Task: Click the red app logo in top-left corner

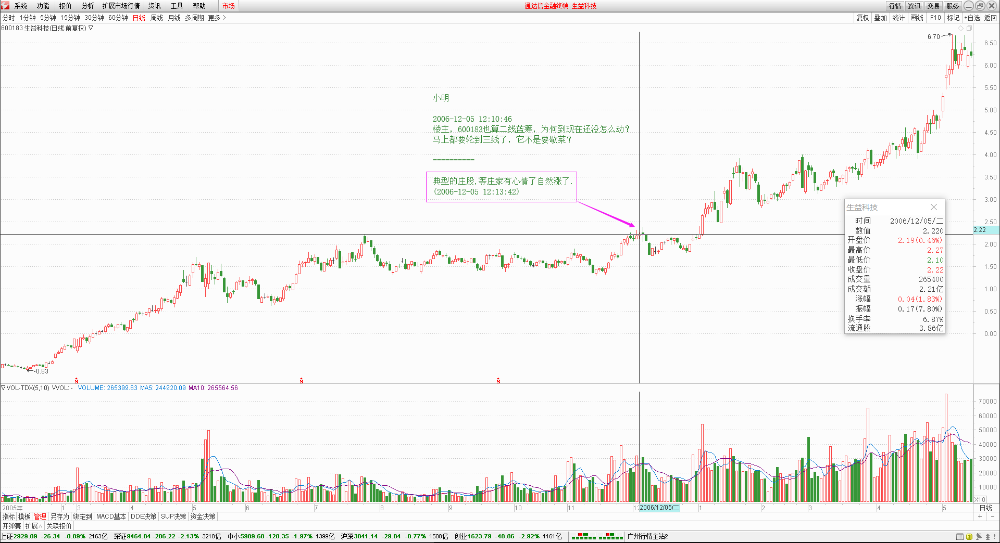Action: click(5, 6)
